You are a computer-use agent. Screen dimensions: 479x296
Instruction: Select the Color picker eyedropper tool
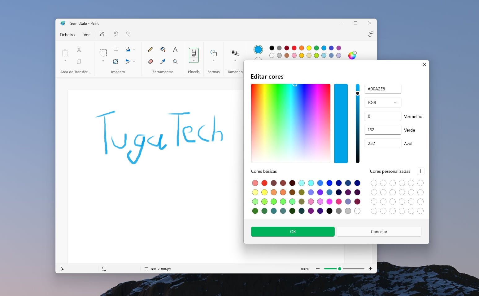pos(163,62)
